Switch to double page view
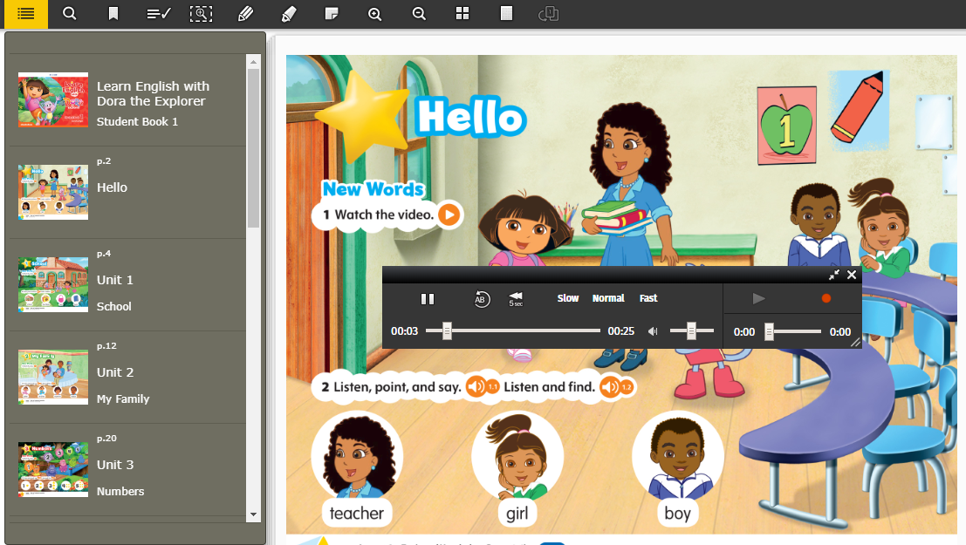 (x=548, y=14)
